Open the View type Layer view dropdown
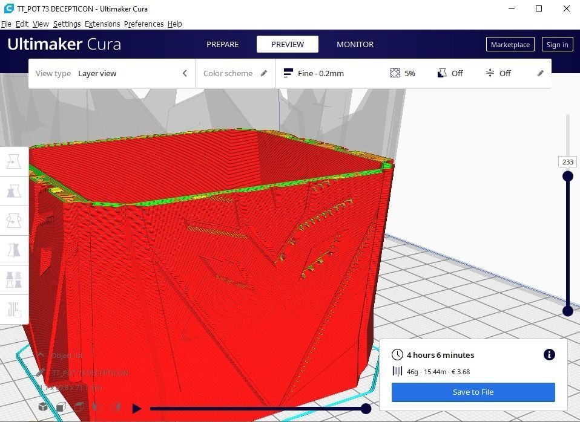Viewport: 580px width, 422px height. tap(112, 73)
